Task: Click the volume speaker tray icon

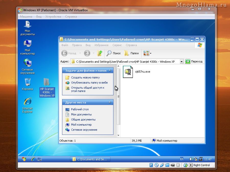Action: [x=191, y=159]
